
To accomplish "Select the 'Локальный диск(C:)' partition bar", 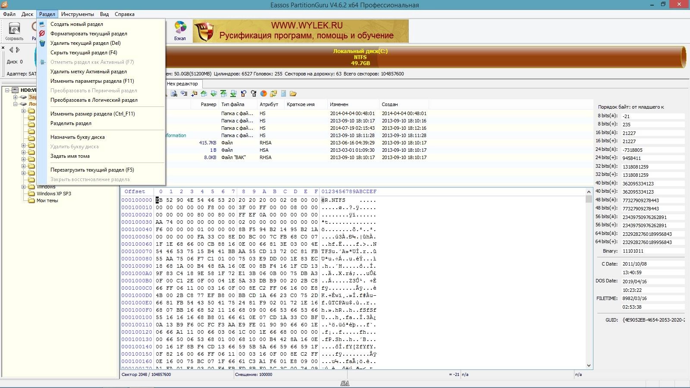I will coord(361,57).
